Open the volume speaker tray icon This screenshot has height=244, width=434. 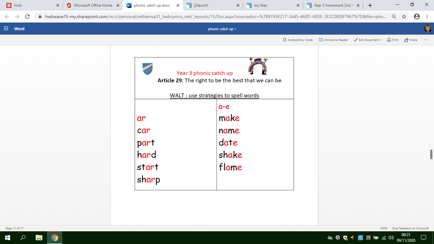(391, 238)
